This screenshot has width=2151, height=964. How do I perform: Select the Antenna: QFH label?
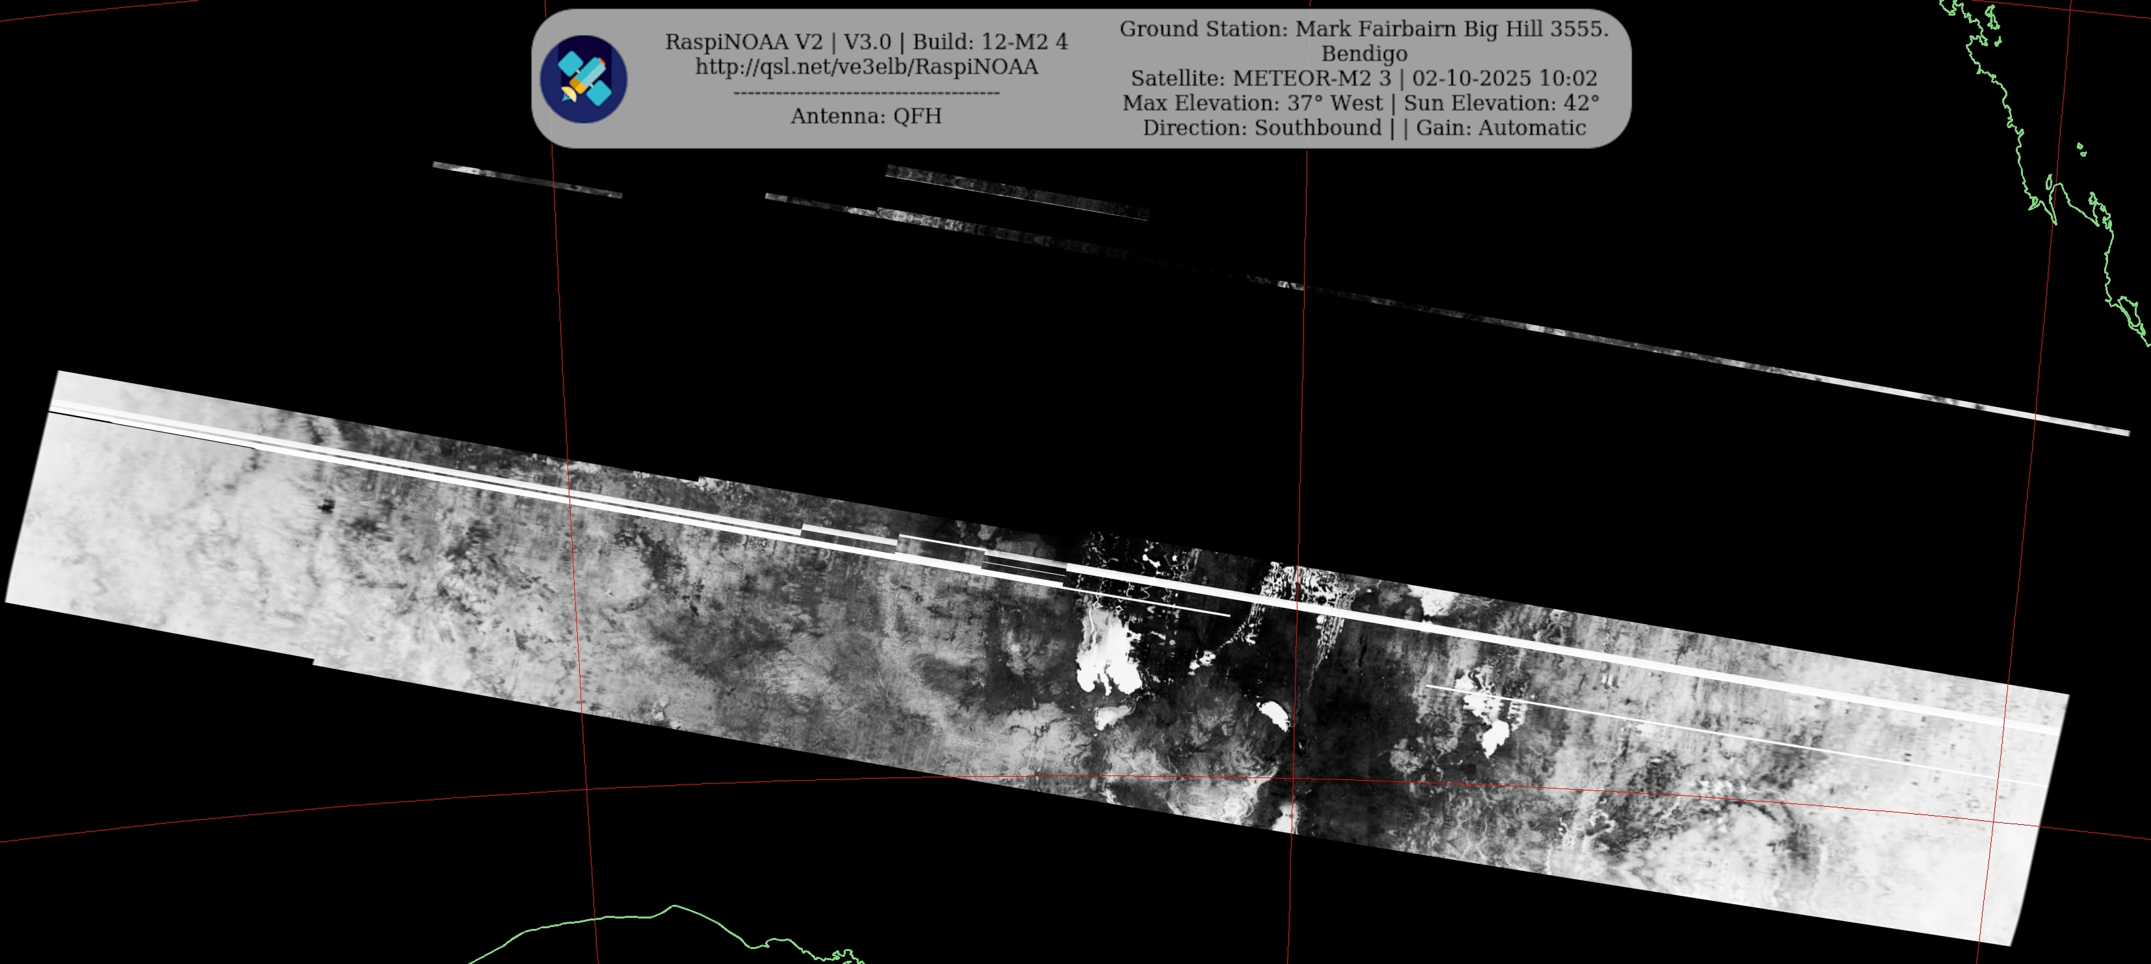(x=866, y=116)
